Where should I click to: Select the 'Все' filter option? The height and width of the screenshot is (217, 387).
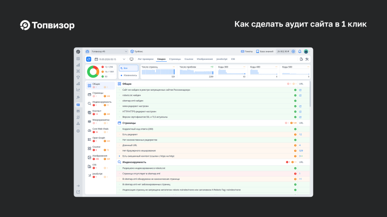tap(129, 68)
